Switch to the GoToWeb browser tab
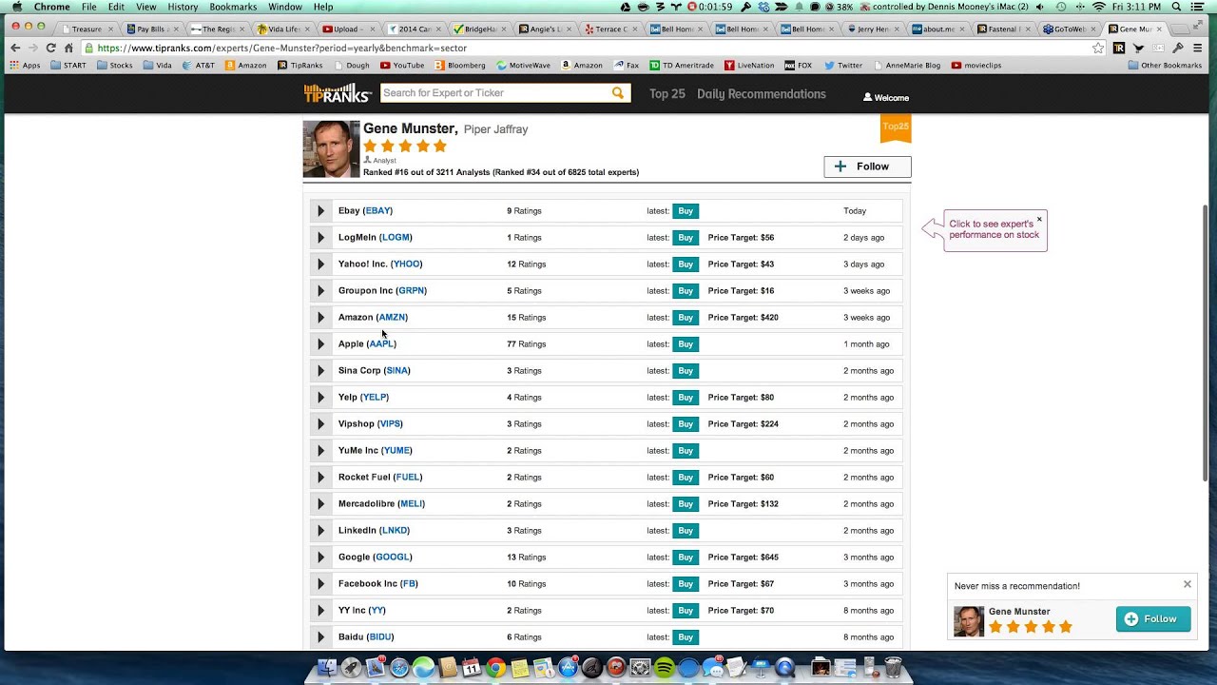The image size is (1217, 685). click(x=1069, y=29)
